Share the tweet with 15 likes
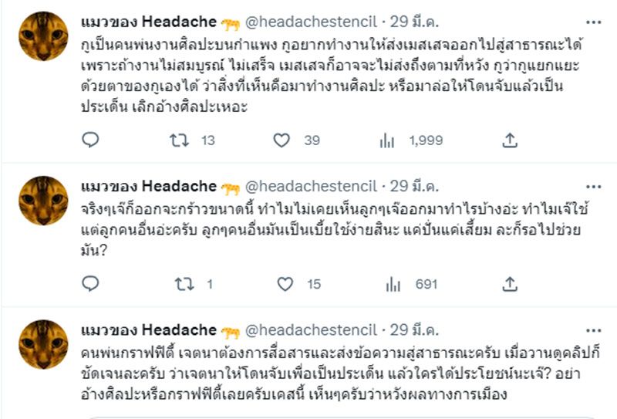The height and width of the screenshot is (419, 617). pos(509,284)
